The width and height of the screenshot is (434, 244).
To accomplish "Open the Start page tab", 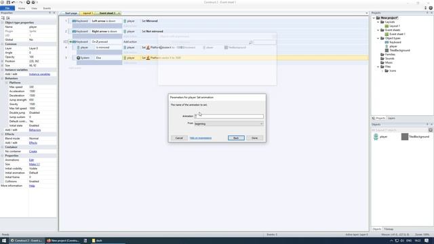I will (x=71, y=14).
